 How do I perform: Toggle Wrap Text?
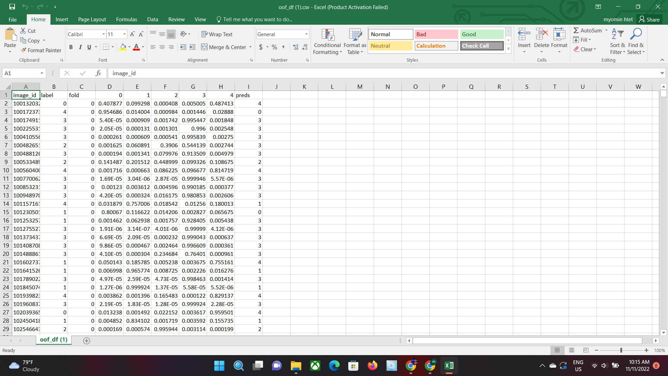(217, 34)
